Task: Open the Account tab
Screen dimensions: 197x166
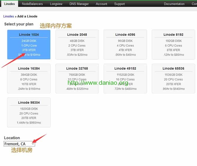Action: coord(101,4)
